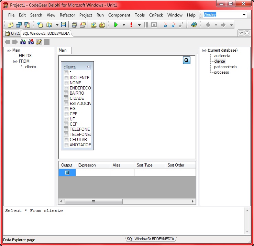Open the Wesley layout dropdown
The width and height of the screenshot is (254, 246).
[244, 15]
